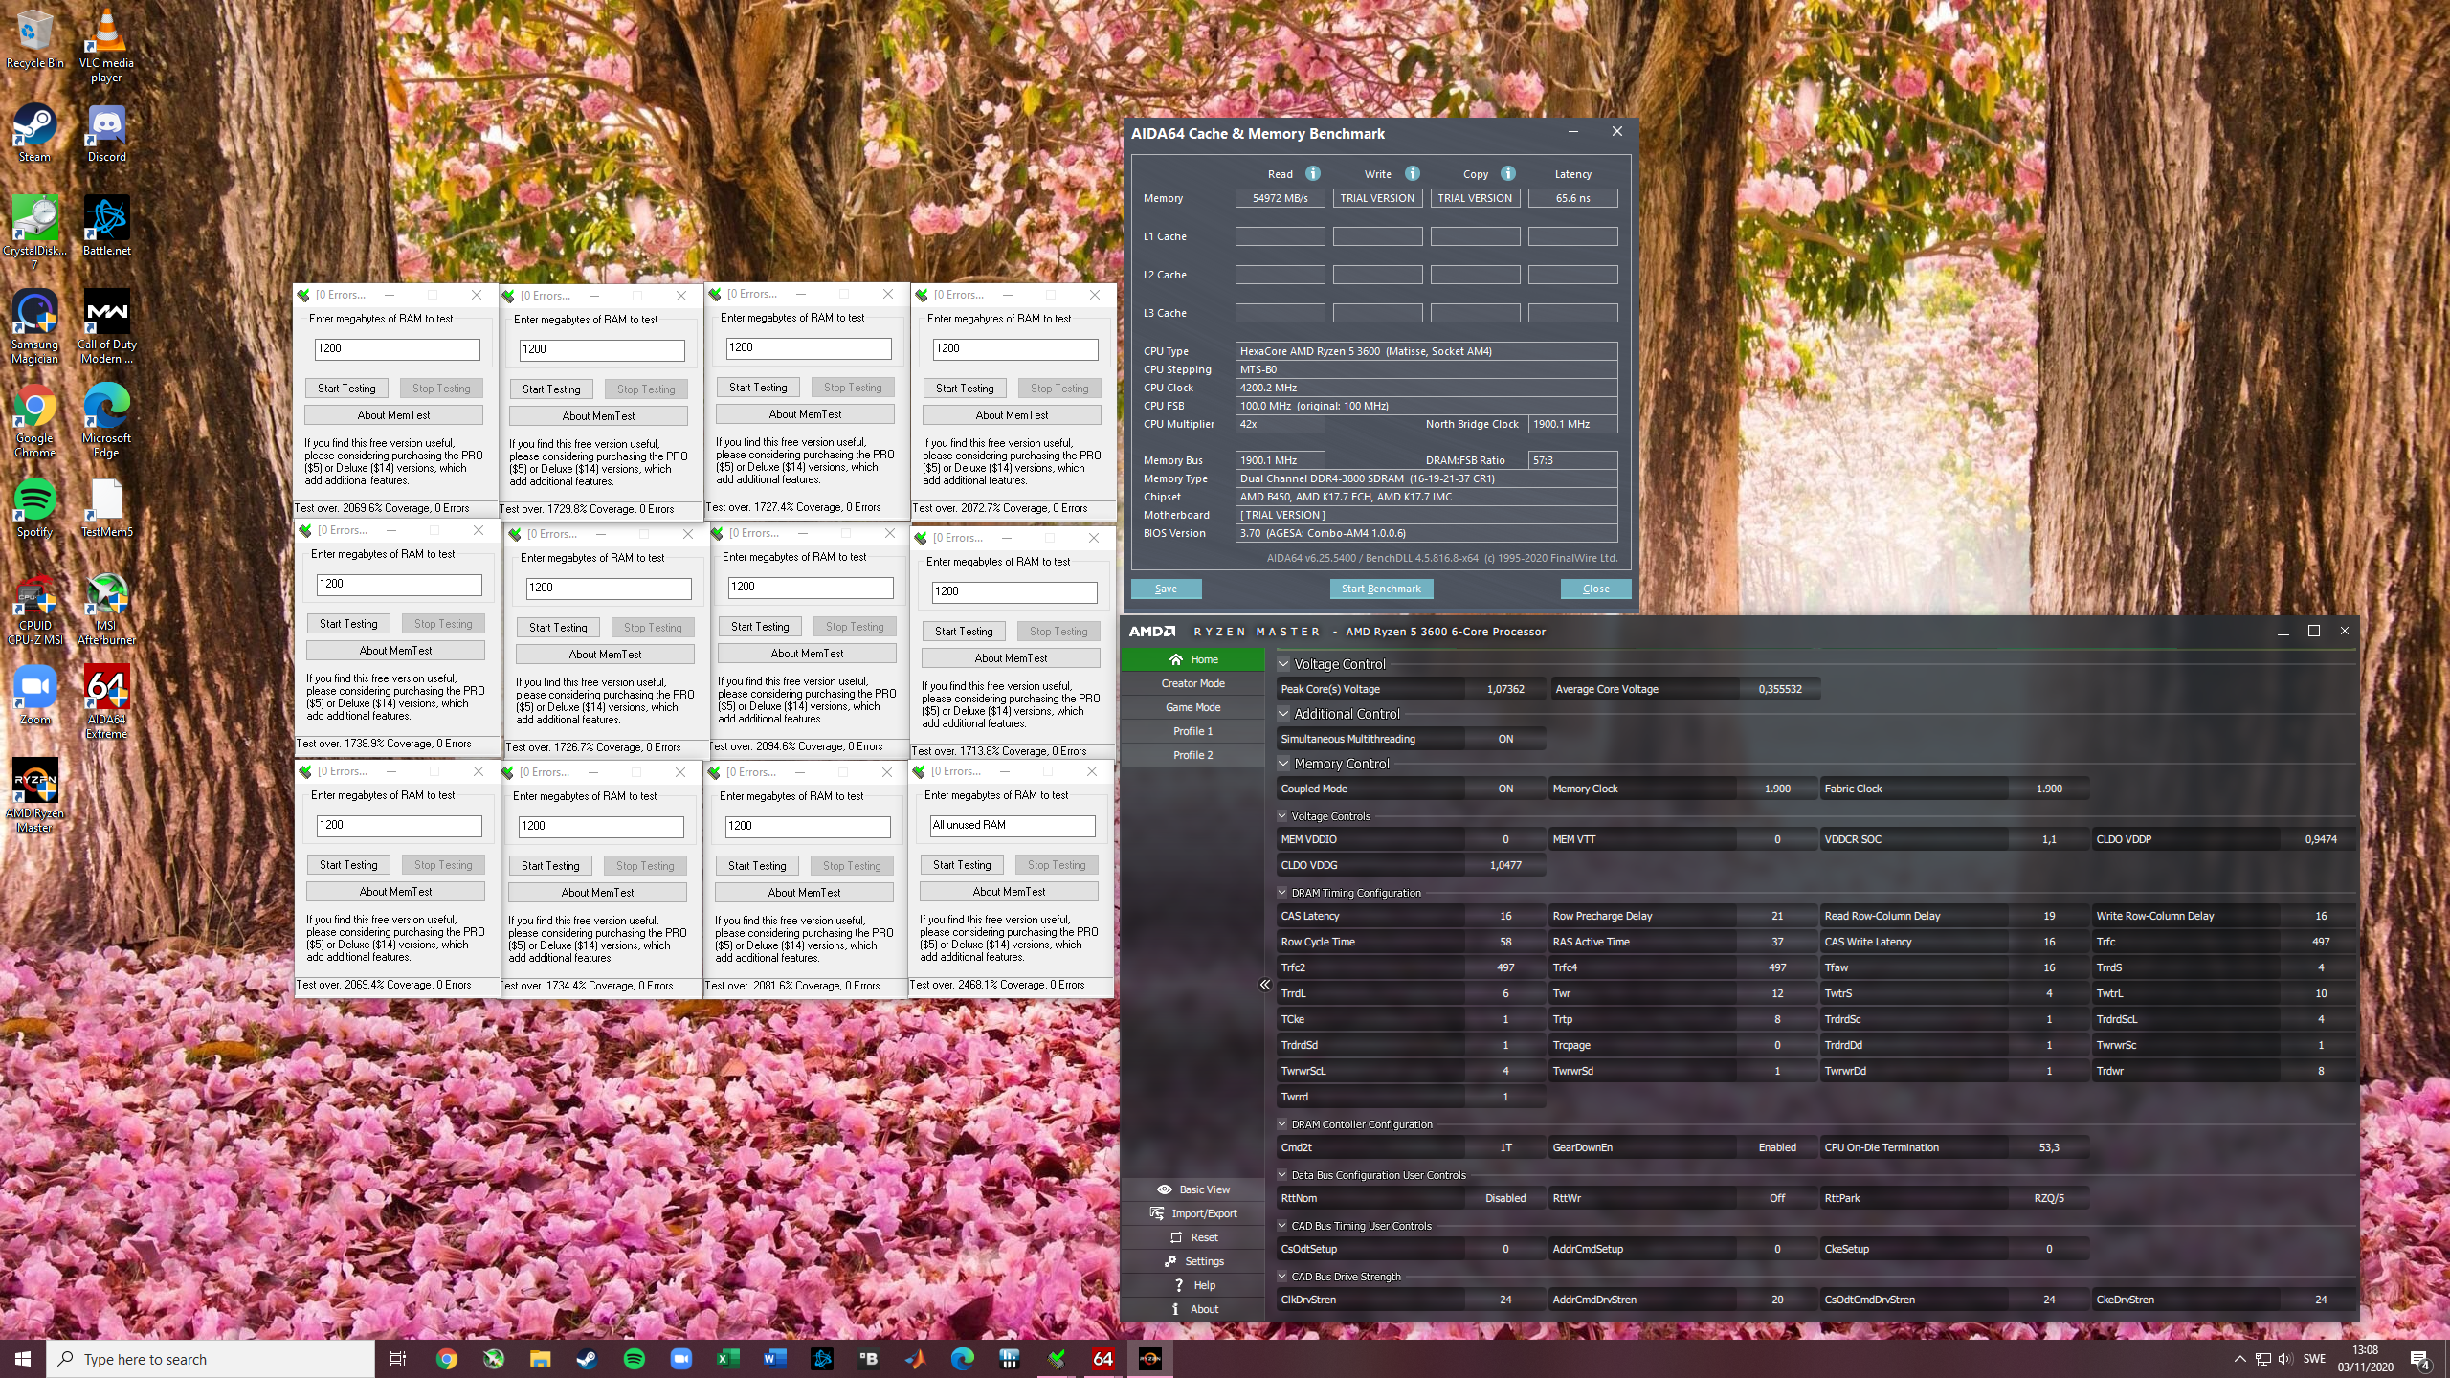Select the Recycle Bin desktop icon
The height and width of the screenshot is (1378, 2450).
click(x=35, y=40)
